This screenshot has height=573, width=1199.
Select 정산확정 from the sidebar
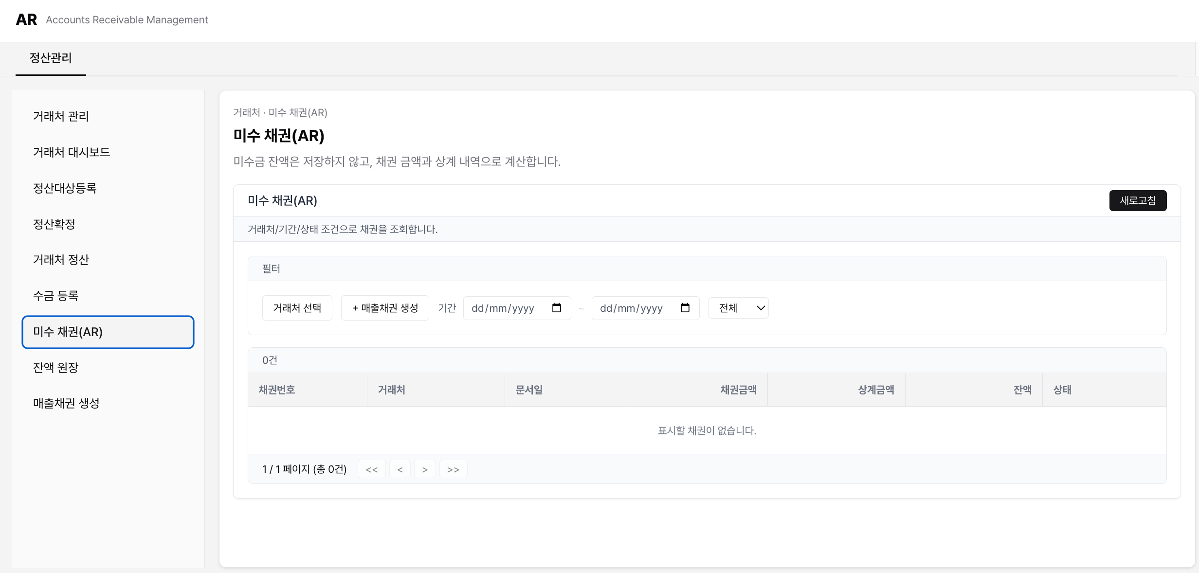pos(54,224)
